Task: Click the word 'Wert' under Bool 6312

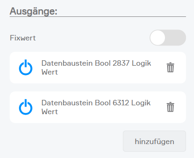Action: click(50, 112)
